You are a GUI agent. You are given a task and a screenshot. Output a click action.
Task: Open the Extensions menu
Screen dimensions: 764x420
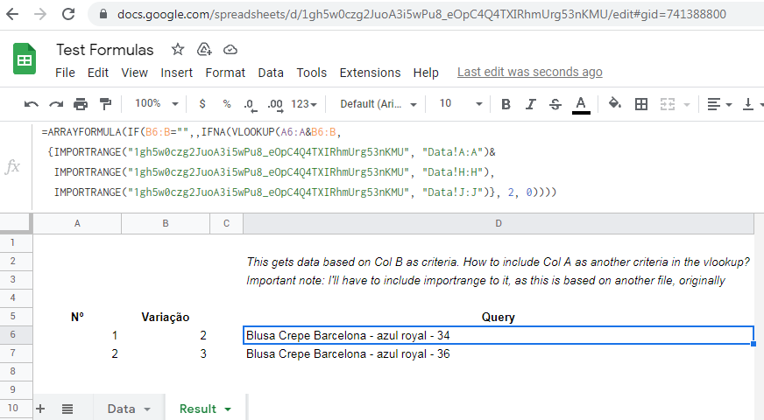[370, 73]
